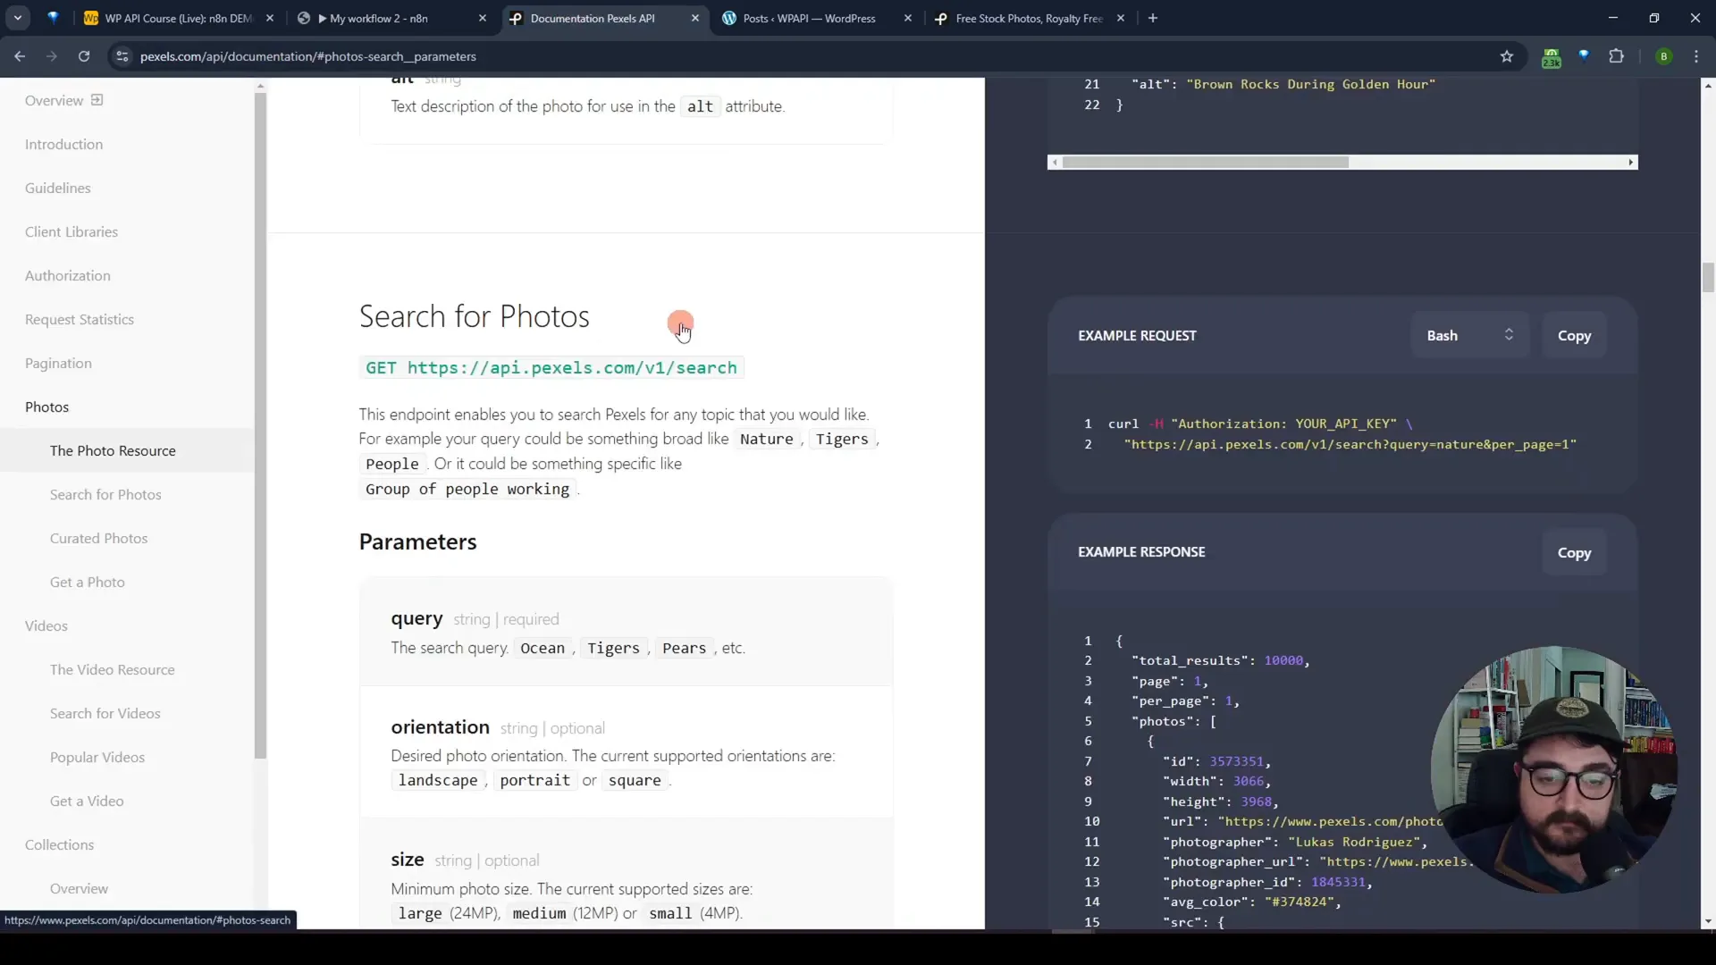
Task: Switch to Free Stock Photos tab
Action: pyautogui.click(x=1028, y=18)
